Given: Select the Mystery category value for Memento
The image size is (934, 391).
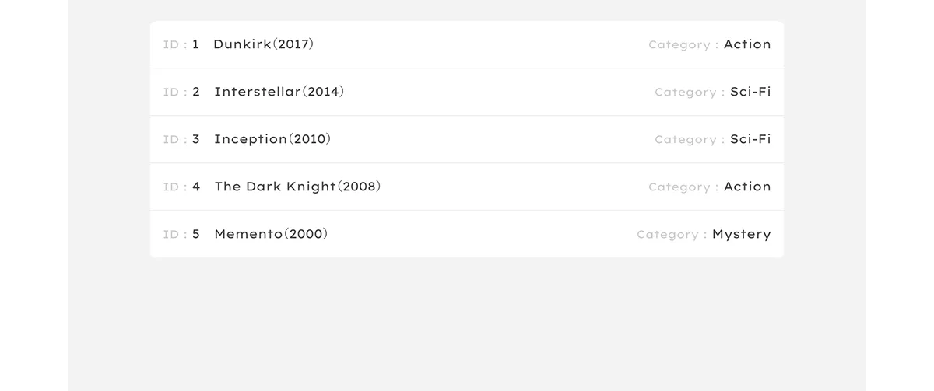Looking at the screenshot, I should pyautogui.click(x=741, y=234).
